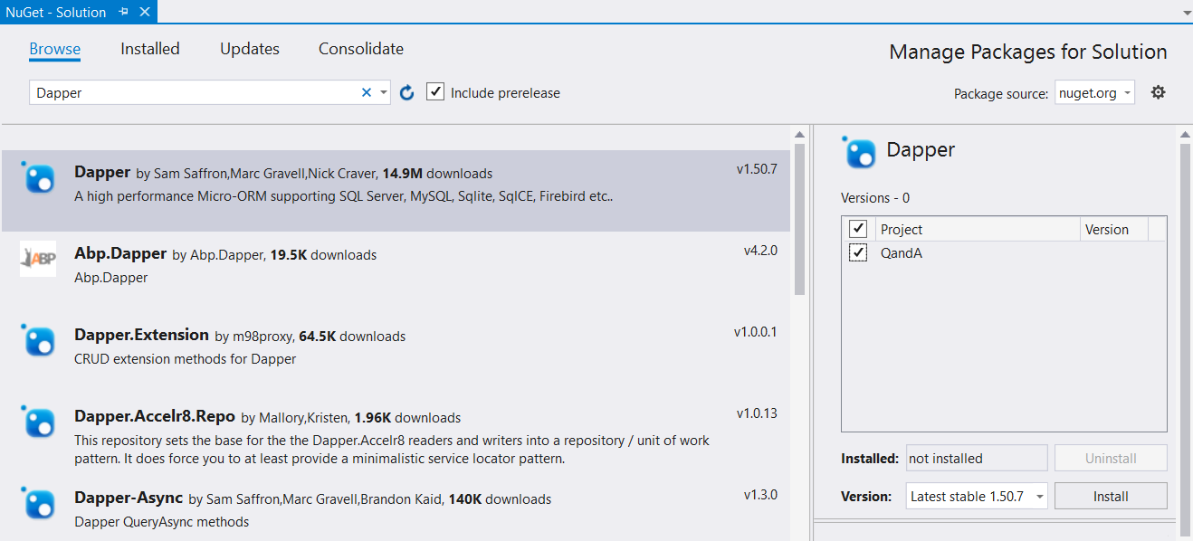Open the search history dropdown arrow
1193x541 pixels.
click(x=384, y=92)
